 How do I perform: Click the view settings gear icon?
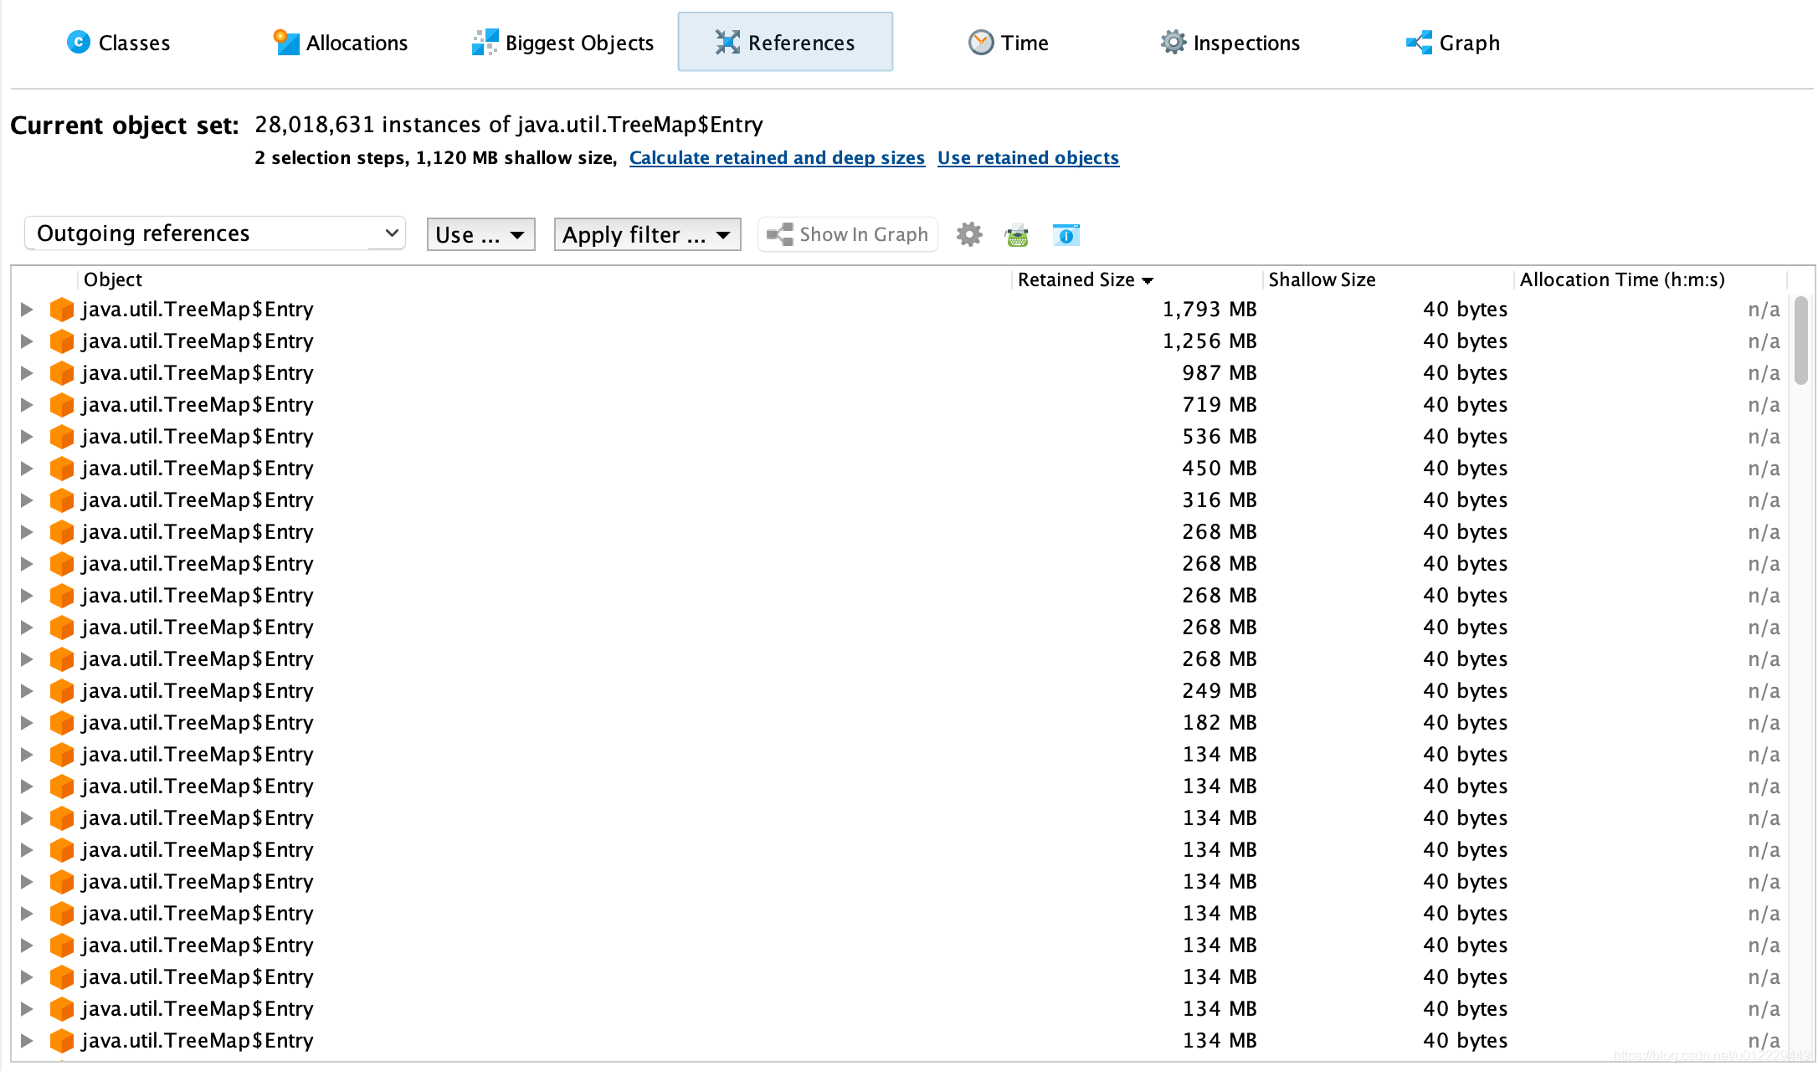(x=968, y=234)
